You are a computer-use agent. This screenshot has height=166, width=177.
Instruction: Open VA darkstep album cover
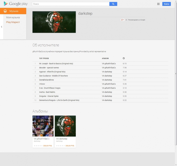(x=65, y=126)
